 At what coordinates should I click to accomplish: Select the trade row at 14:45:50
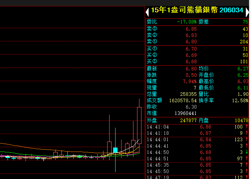pyautogui.click(x=197, y=171)
